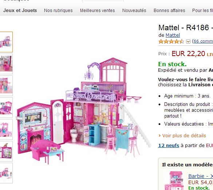Select the first dollhouse thumbnail image
Viewport: 213px width, 190px height.
[6, 42]
